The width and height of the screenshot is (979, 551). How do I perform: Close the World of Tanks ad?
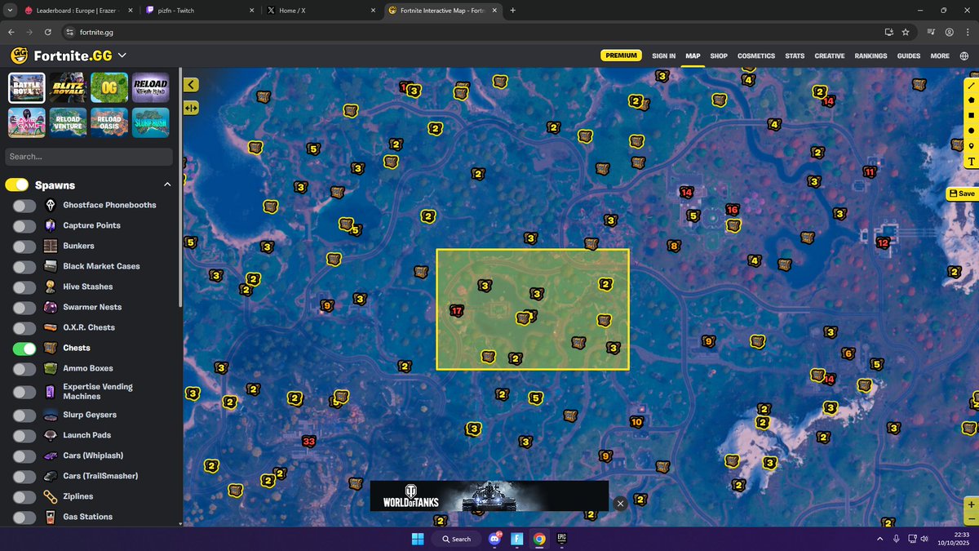click(620, 504)
